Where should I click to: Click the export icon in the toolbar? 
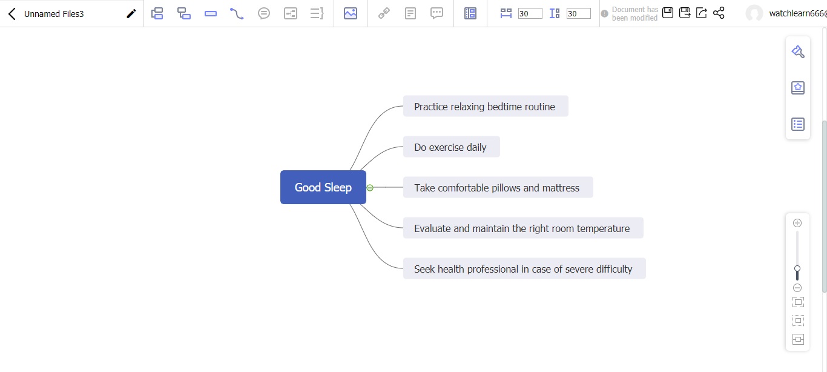coord(702,13)
